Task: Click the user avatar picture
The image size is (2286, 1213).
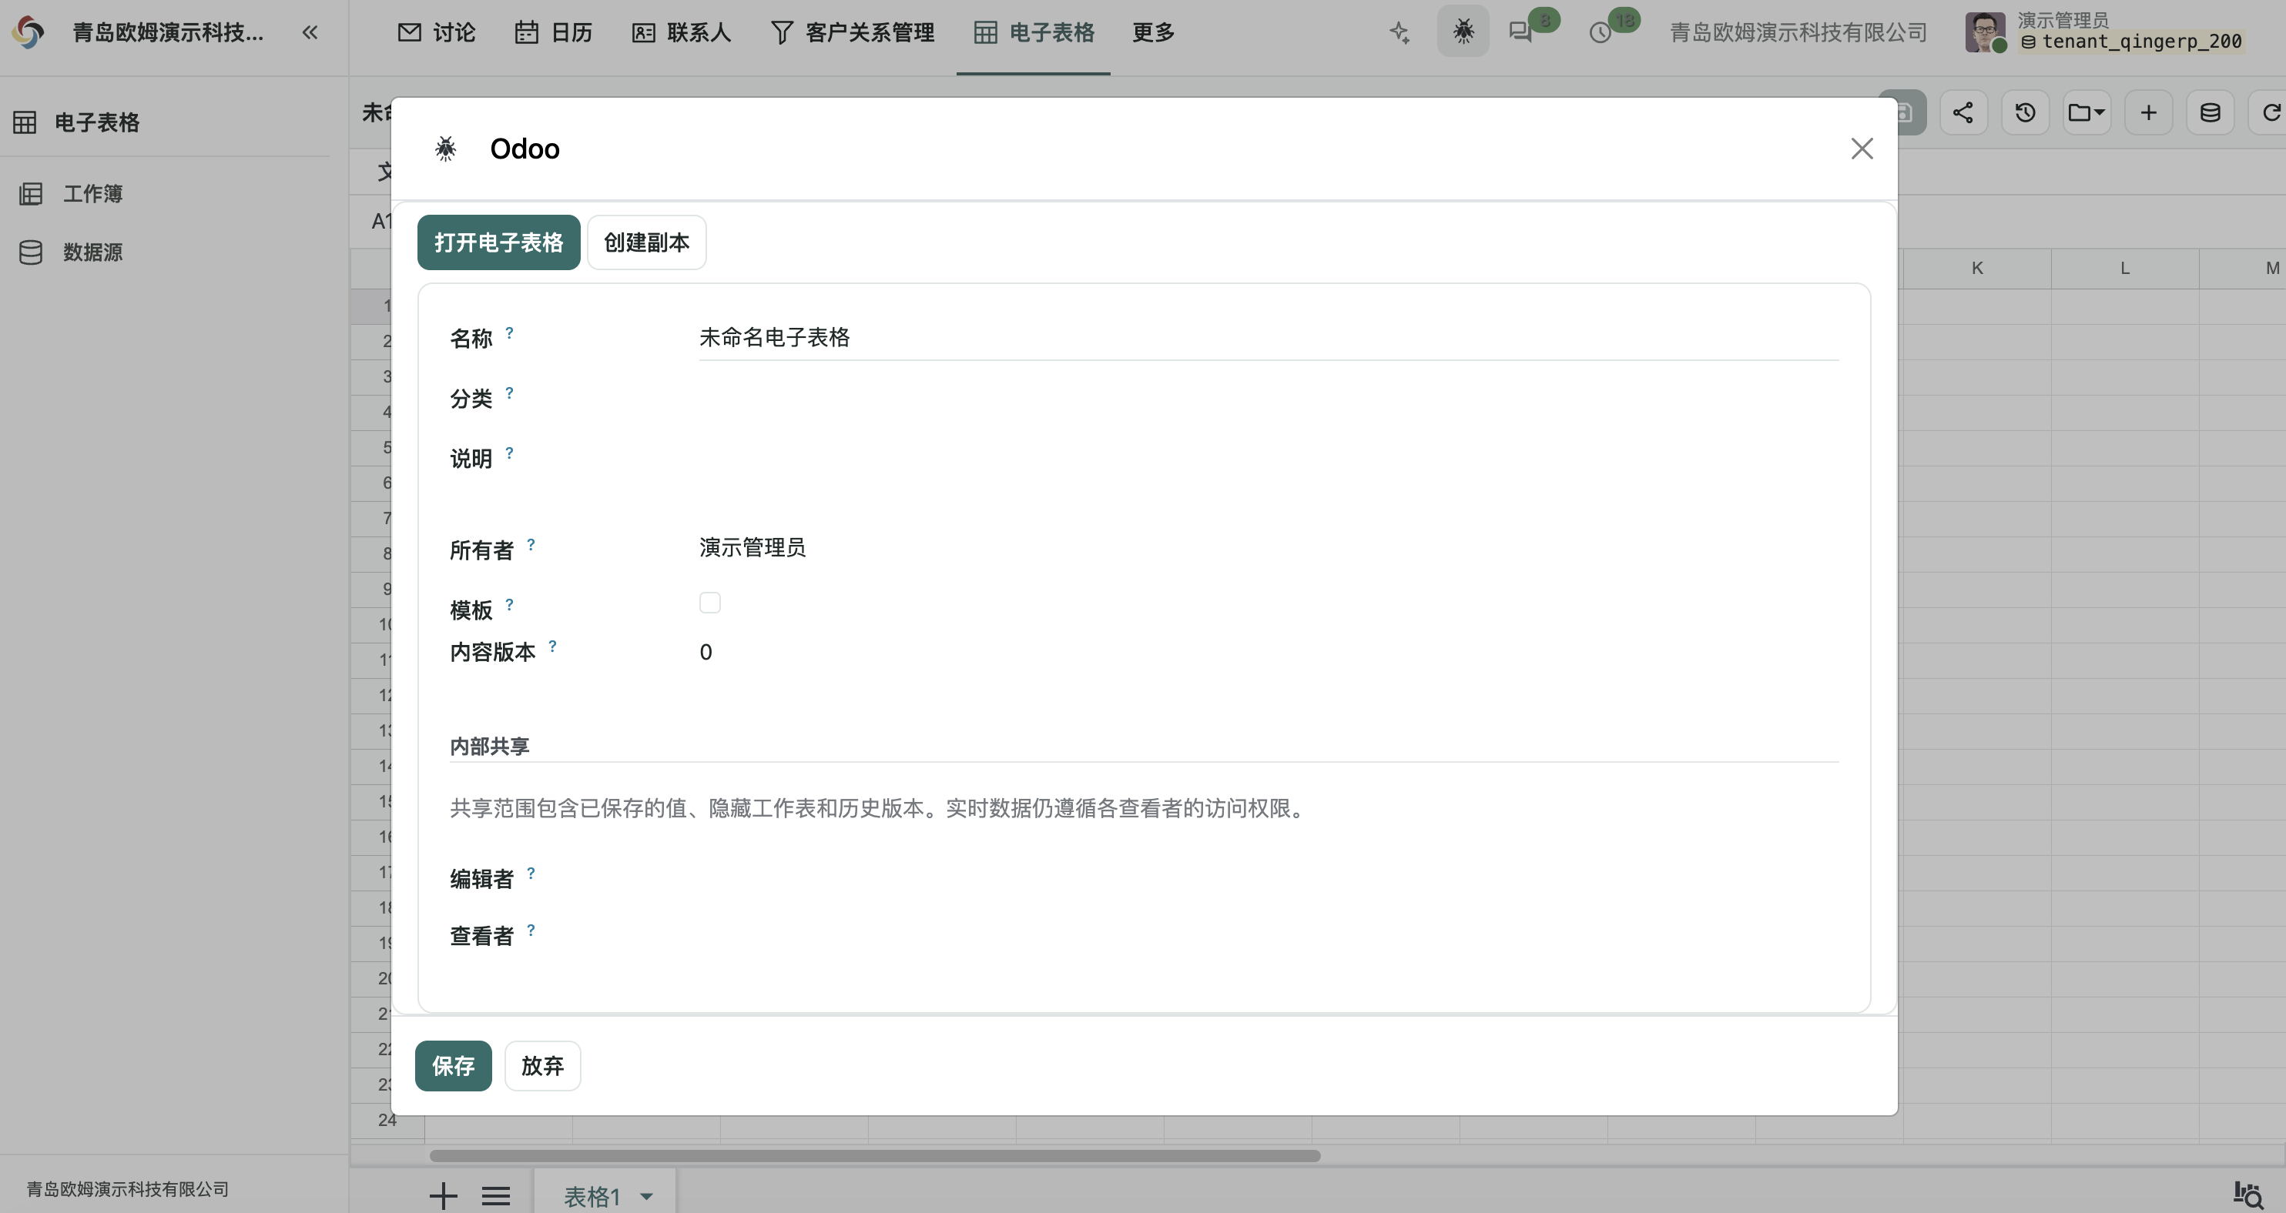Action: [x=1985, y=33]
